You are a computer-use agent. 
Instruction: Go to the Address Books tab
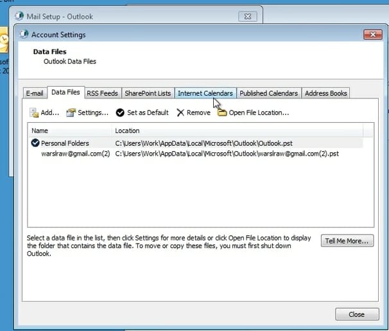tap(326, 93)
